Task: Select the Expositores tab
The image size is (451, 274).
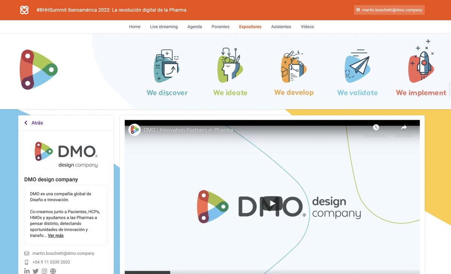Action: pos(250,27)
